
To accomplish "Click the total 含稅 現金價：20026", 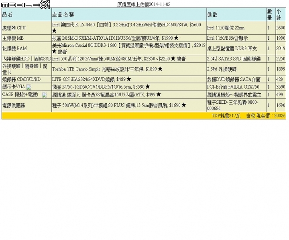I will pos(266,116).
